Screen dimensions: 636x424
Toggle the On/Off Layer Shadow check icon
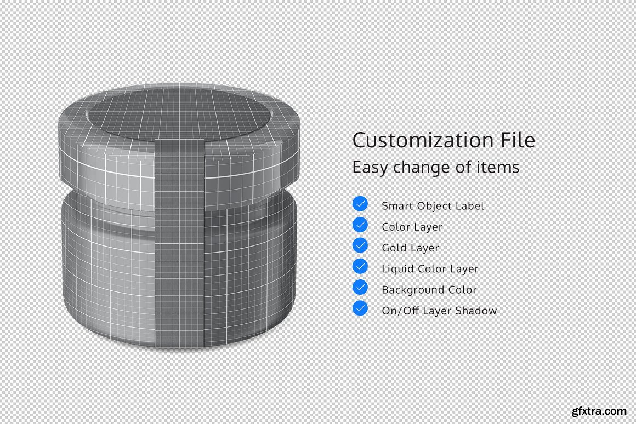(x=360, y=308)
